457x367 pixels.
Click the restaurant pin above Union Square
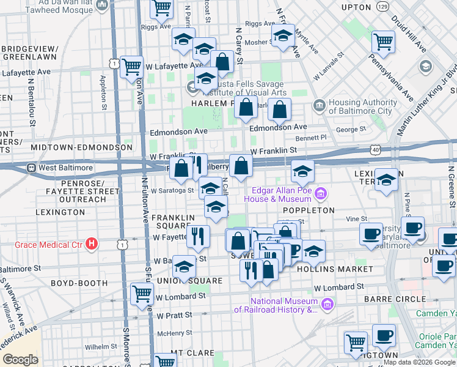click(198, 239)
